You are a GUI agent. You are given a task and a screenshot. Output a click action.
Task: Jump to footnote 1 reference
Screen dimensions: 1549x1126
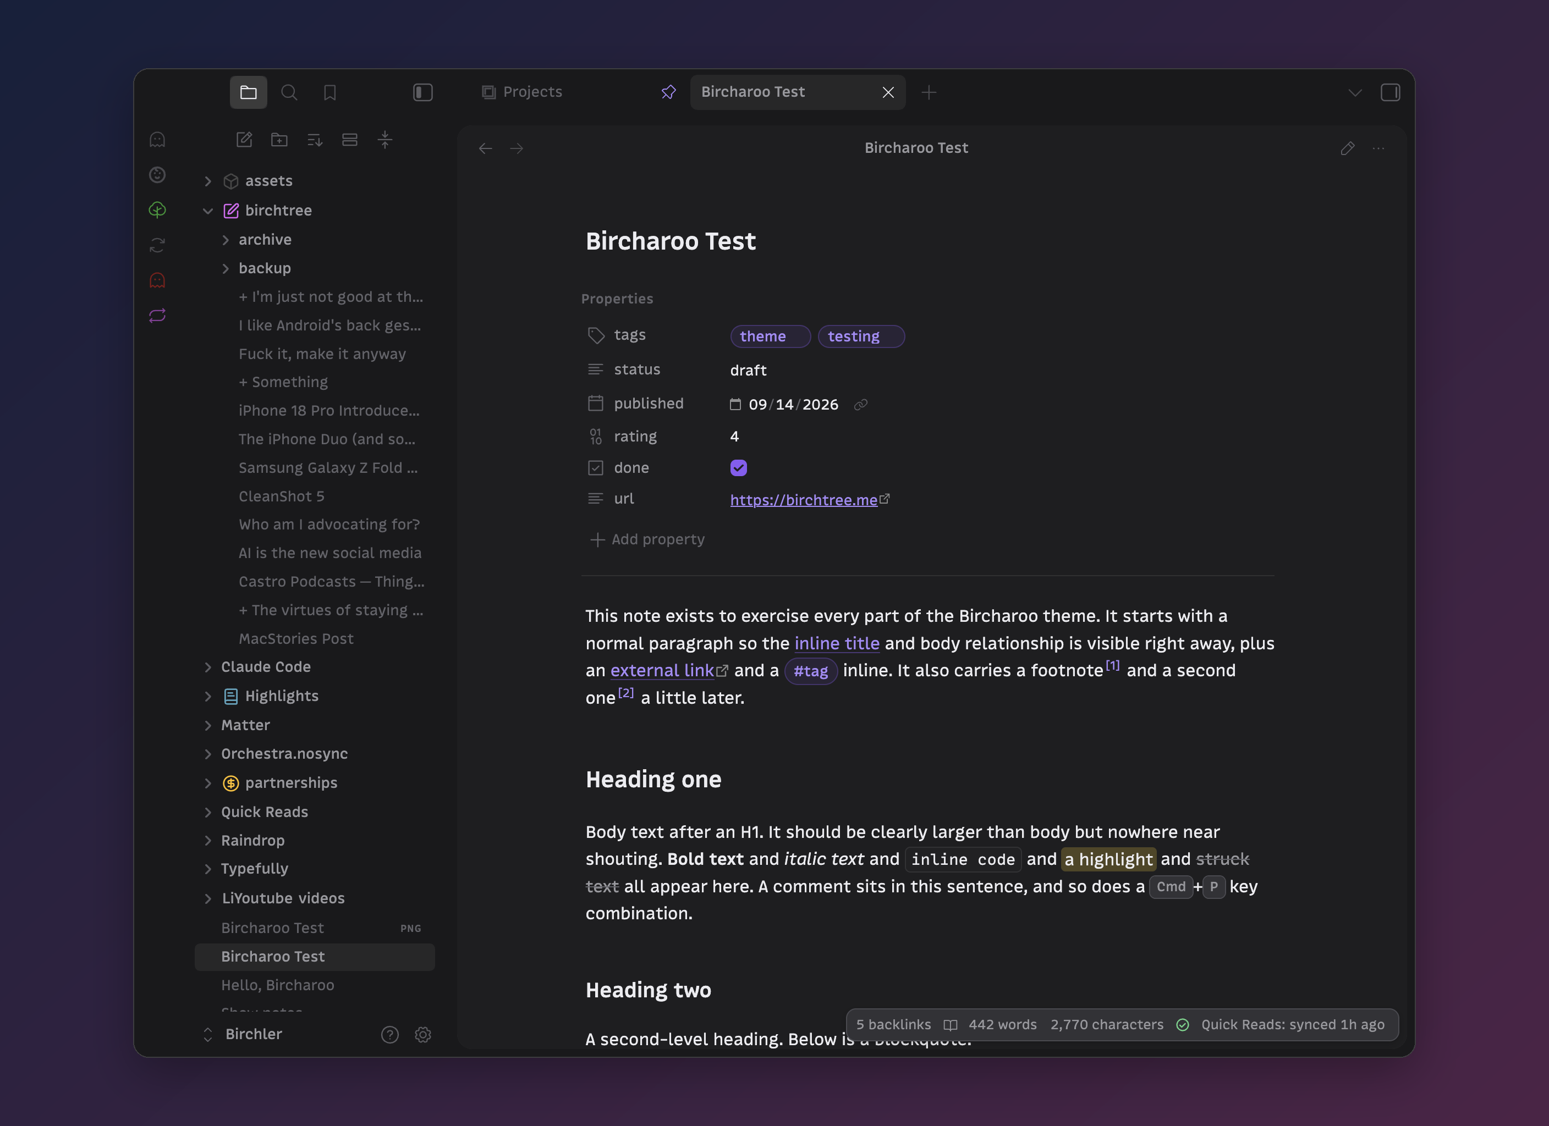point(1113,665)
